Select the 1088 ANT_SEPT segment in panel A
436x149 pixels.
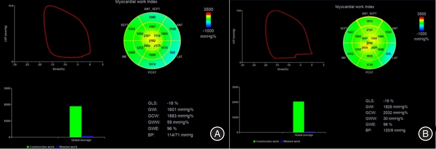[x=152, y=17]
